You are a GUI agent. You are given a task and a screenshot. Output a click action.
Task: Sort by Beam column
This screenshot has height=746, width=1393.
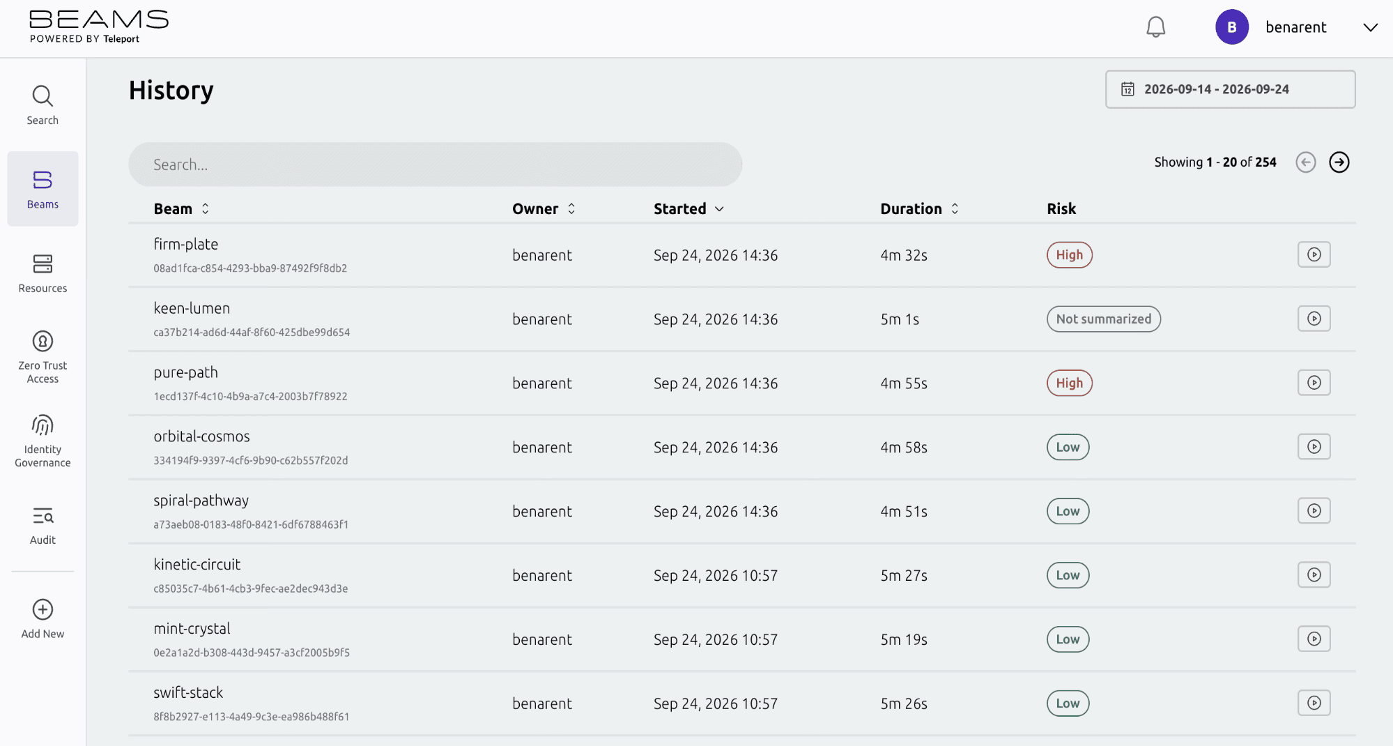tap(181, 208)
